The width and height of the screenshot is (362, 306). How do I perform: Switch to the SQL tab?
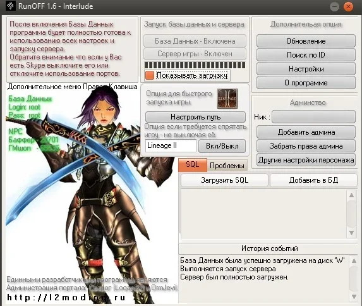(193, 165)
